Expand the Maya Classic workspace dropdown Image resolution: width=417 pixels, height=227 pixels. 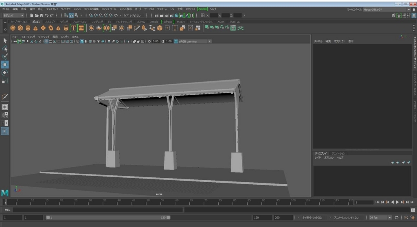tap(387, 10)
